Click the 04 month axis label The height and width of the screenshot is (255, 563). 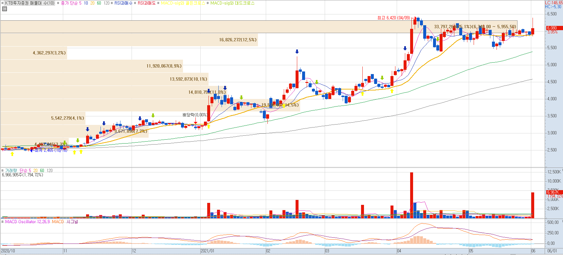pyautogui.click(x=399, y=251)
